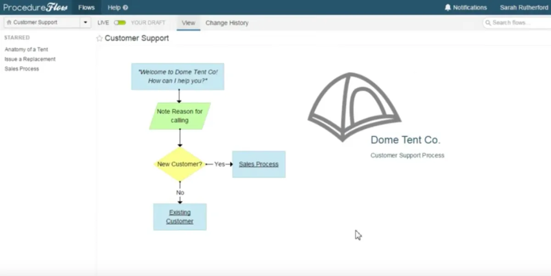Screen dimensions: 551x276
Task: Toggle the Live / Your Draft switch
Action: click(x=120, y=22)
